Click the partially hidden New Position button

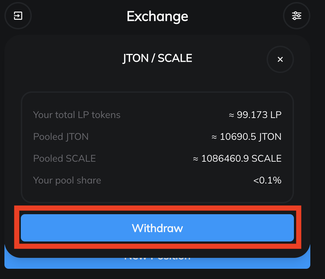pos(157,263)
